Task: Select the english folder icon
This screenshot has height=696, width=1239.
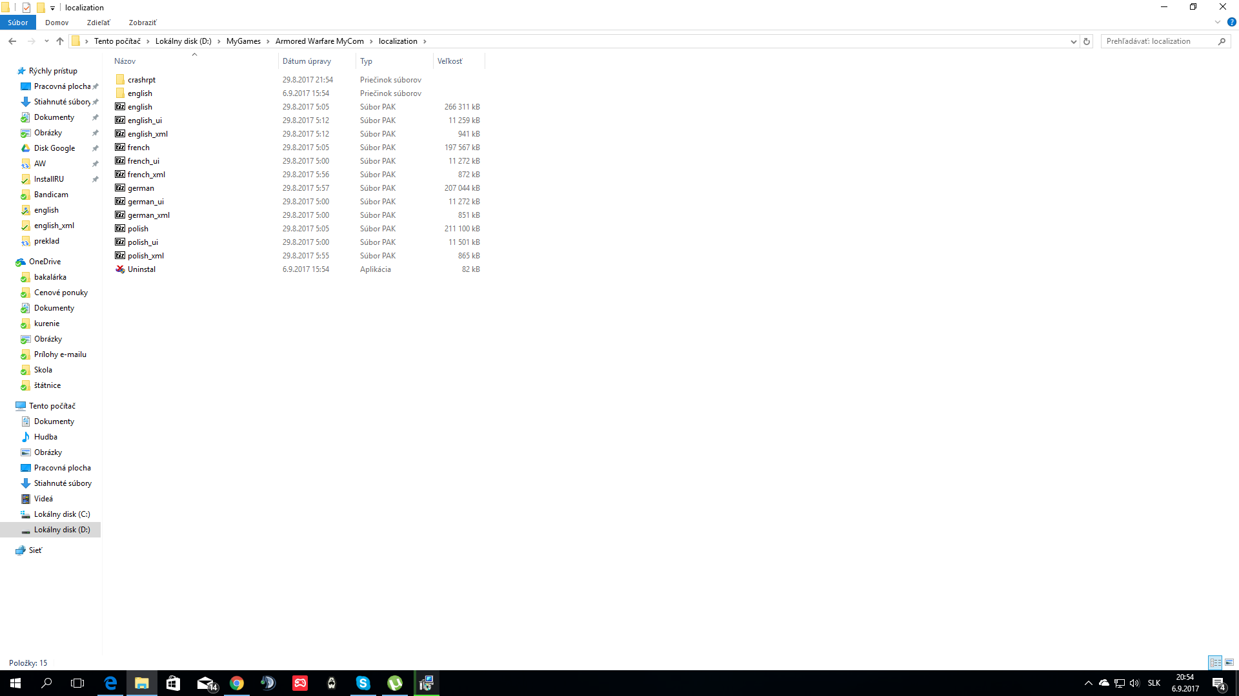Action: (x=120, y=93)
